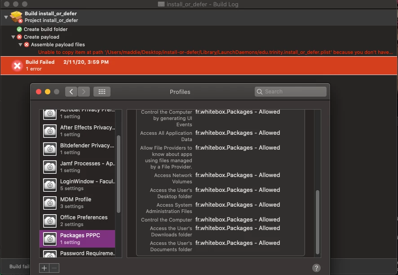Click the error icon beside Assemble payload files
This screenshot has width=398, height=275.
(x=27, y=44)
